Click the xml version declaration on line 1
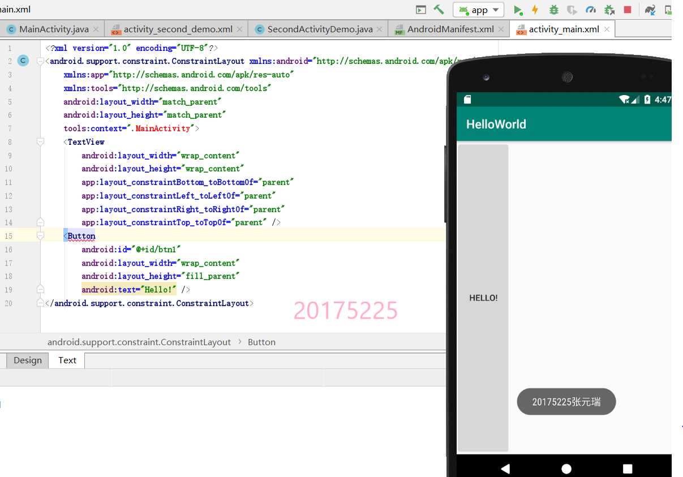The height and width of the screenshot is (477, 683). [x=131, y=48]
